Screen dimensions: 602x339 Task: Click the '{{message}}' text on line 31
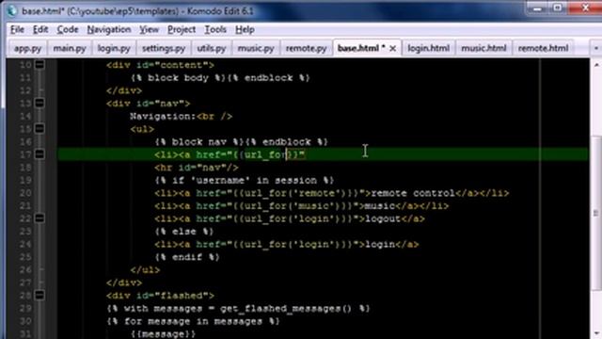click(x=163, y=333)
